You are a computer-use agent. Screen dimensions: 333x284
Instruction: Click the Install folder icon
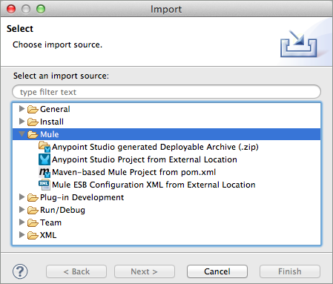coord(33,122)
